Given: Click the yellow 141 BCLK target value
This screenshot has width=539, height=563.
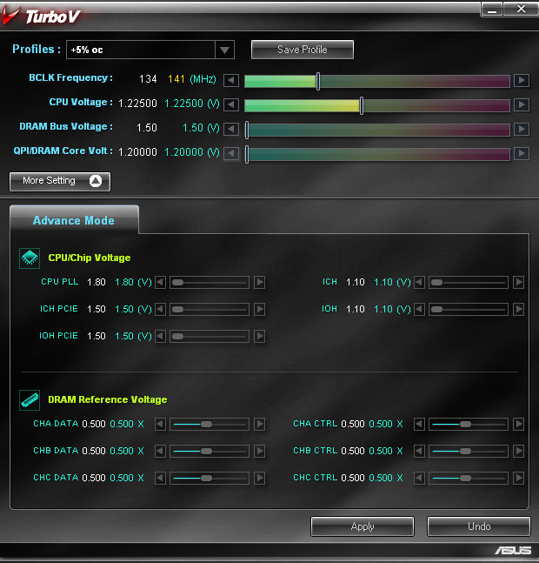Looking at the screenshot, I should coord(176,79).
